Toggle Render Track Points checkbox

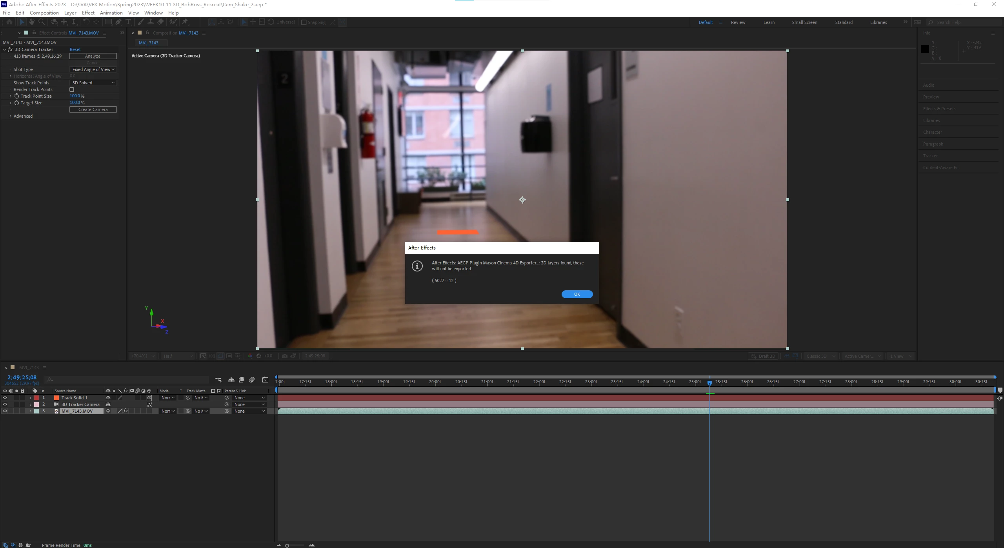tap(72, 89)
